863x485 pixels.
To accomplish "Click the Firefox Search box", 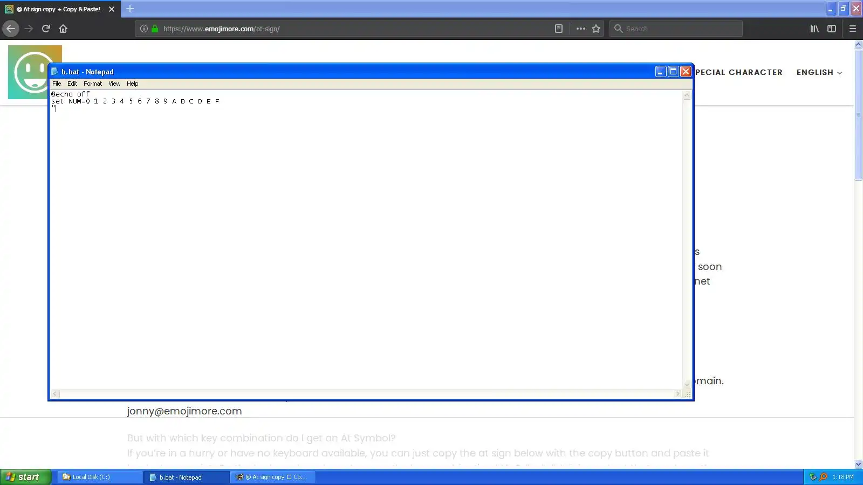I will 676,29.
